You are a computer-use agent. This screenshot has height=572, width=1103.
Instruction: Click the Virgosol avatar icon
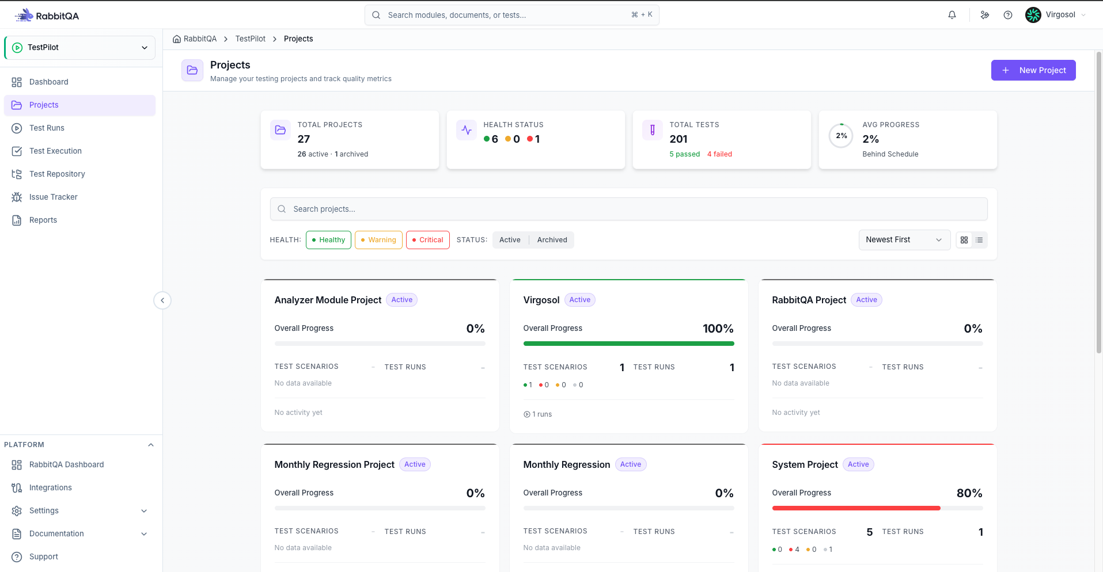point(1033,15)
